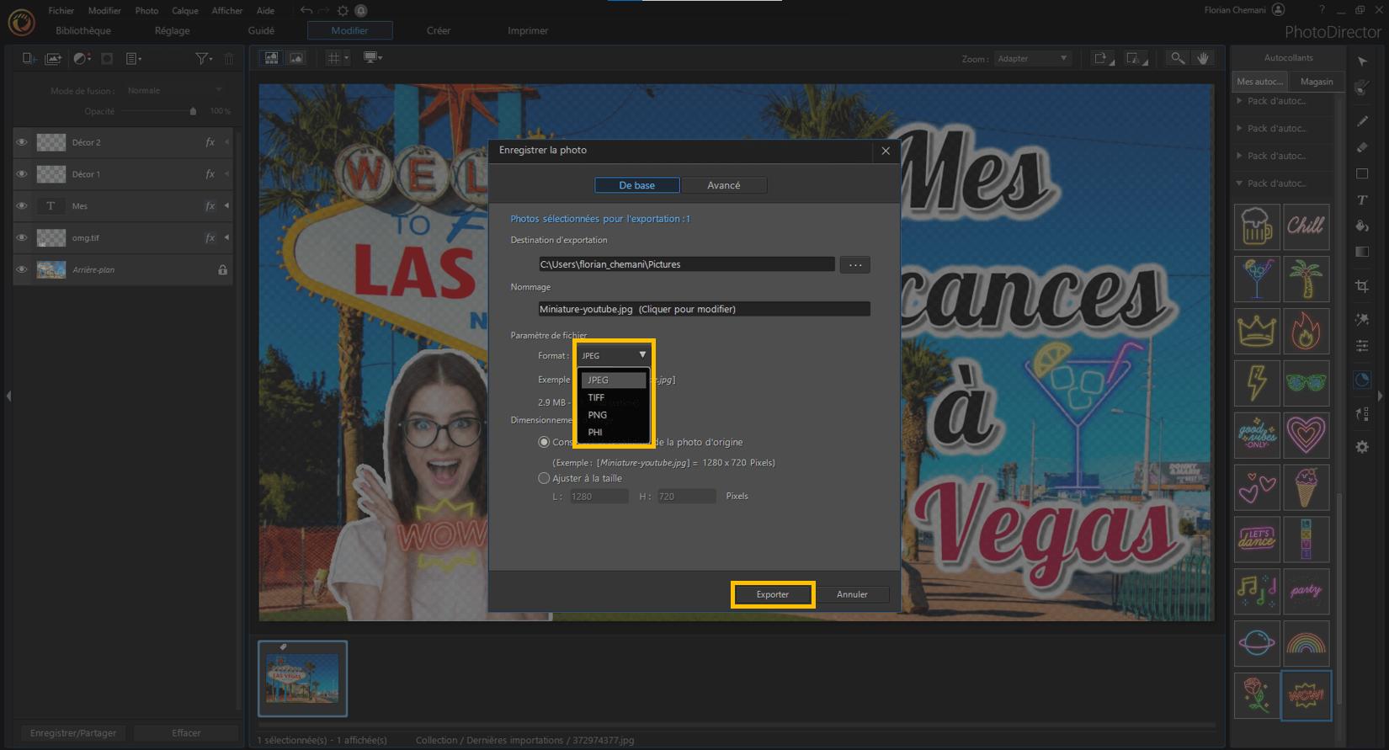Click the browse folder ellipsis button
The image size is (1389, 750).
(854, 264)
